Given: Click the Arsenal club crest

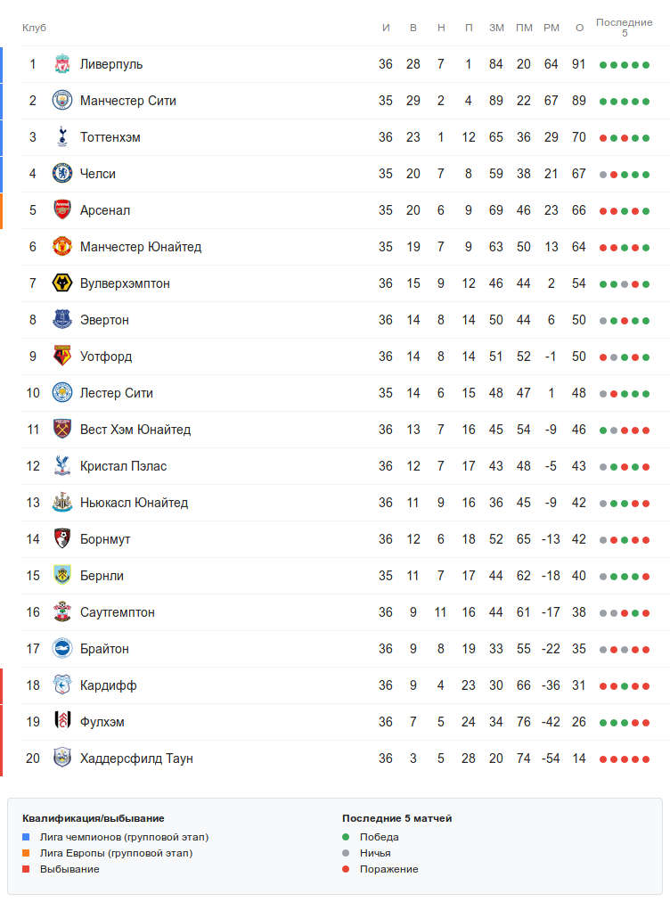Looking at the screenshot, I should click(x=61, y=210).
